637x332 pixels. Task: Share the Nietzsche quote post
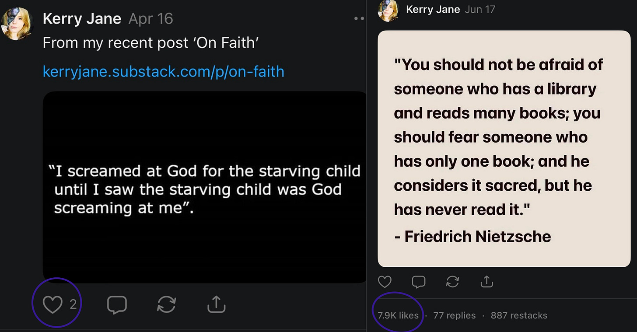(486, 282)
